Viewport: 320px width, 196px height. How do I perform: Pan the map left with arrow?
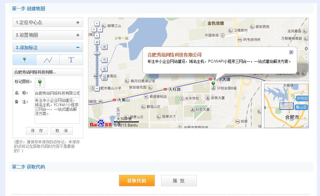94,29
